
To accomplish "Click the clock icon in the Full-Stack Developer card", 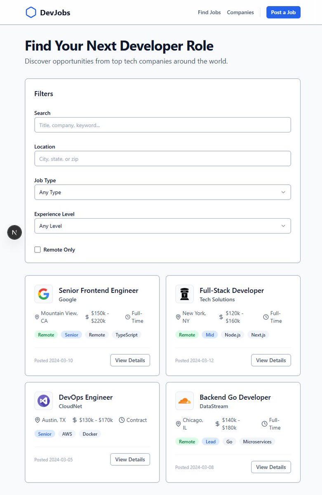I will (266, 317).
